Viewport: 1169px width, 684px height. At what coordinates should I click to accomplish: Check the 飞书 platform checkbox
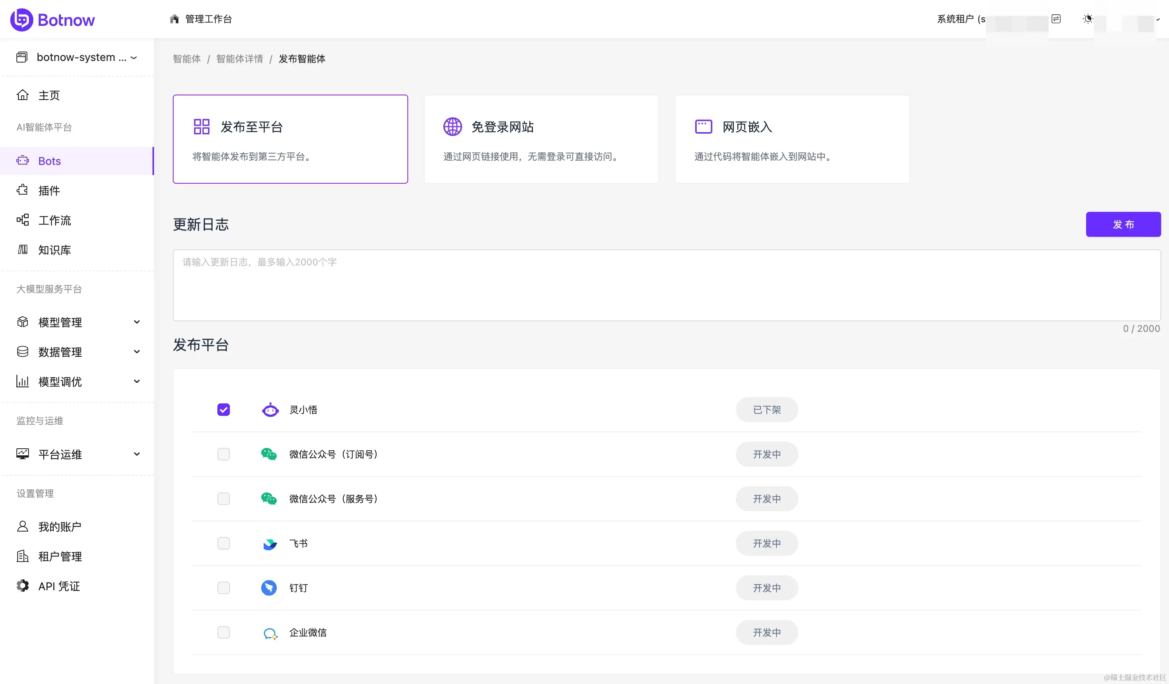[224, 543]
